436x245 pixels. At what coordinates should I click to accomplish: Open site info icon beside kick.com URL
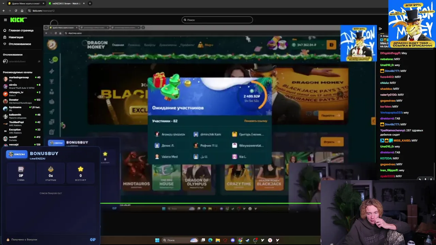pyautogui.click(x=29, y=11)
